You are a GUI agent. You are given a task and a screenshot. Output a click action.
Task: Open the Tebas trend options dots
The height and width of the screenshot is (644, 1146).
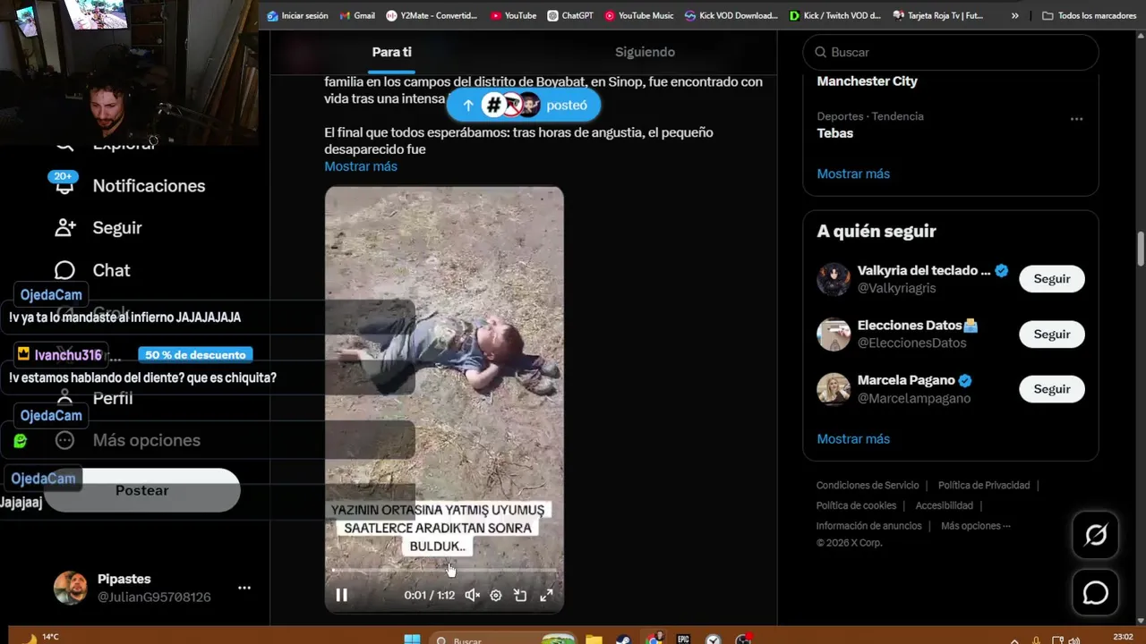click(x=1076, y=119)
